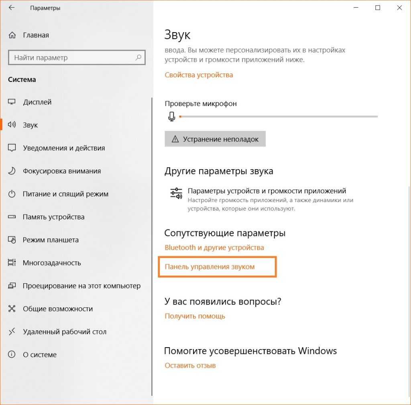Click the Главная home icon
411x405 pixels.
click(x=12, y=35)
